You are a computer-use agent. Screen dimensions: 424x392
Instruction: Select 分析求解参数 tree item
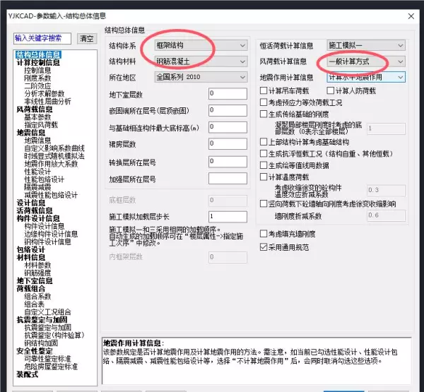click(x=45, y=94)
